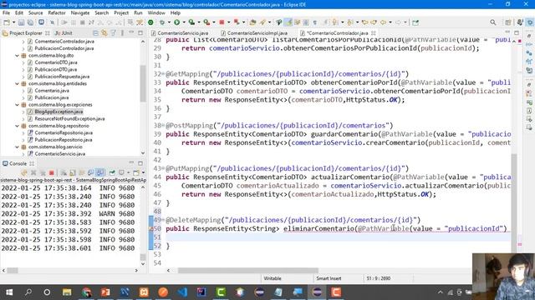Click the Project Explorer vertical scrollbar
Image resolution: width=535 pixels, height=300 pixels.
point(143,83)
